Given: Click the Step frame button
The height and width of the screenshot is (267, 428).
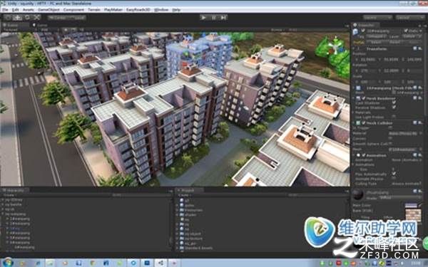Looking at the screenshot, I should click(223, 17).
